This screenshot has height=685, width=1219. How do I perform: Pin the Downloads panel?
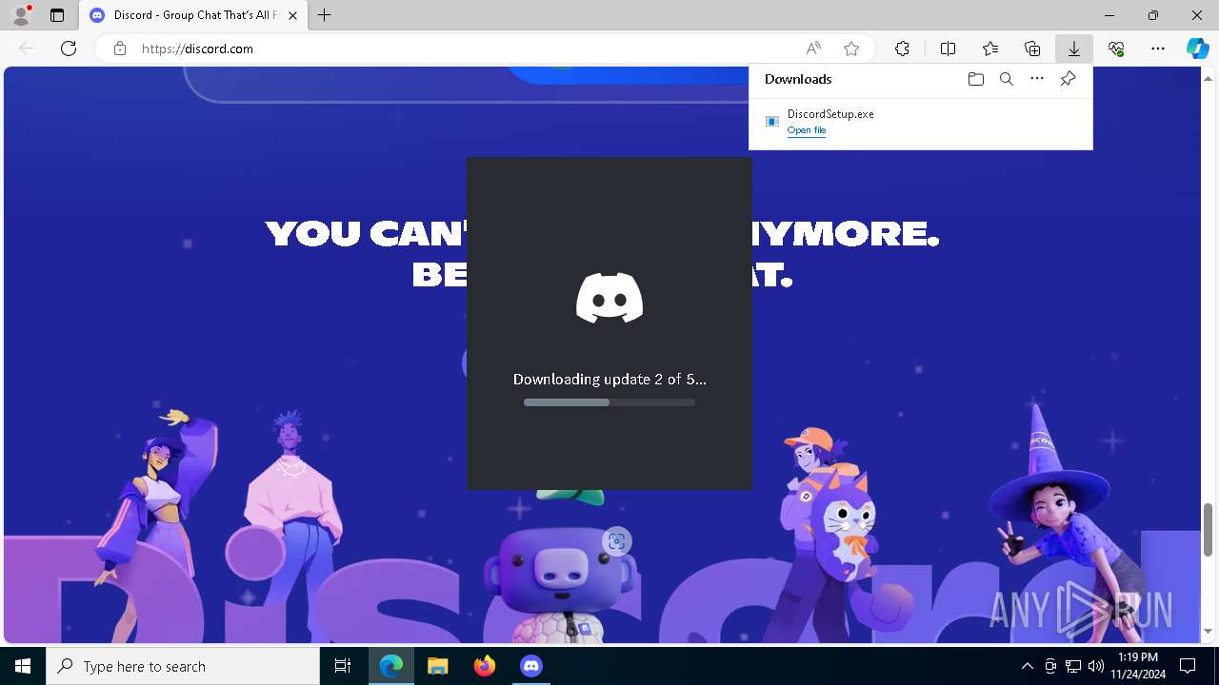point(1068,79)
